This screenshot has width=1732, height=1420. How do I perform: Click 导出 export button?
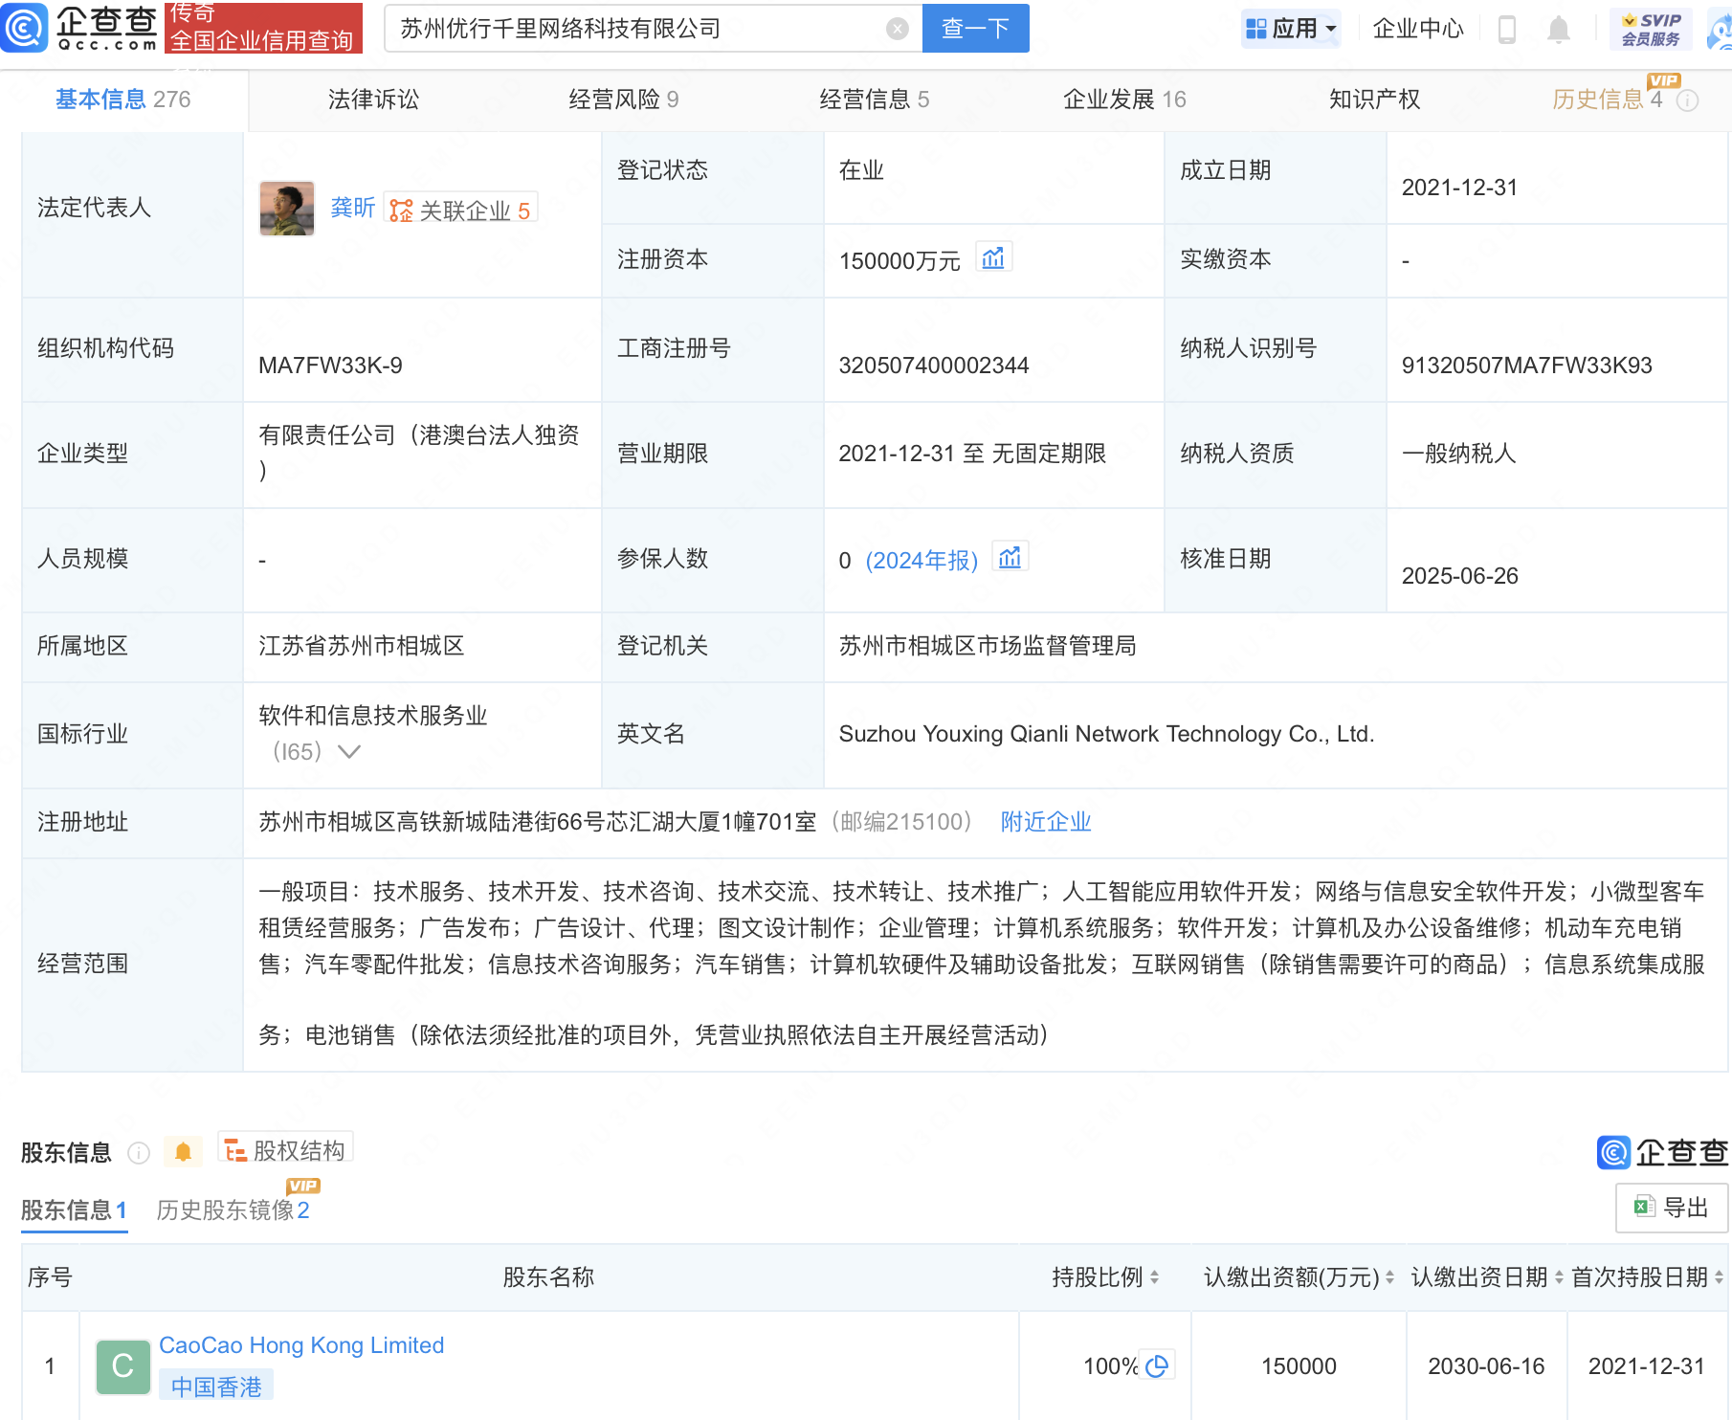coord(1671,1208)
